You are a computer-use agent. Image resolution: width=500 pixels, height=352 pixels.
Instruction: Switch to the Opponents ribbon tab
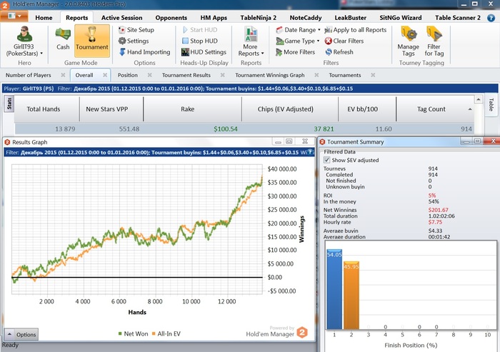click(x=171, y=18)
